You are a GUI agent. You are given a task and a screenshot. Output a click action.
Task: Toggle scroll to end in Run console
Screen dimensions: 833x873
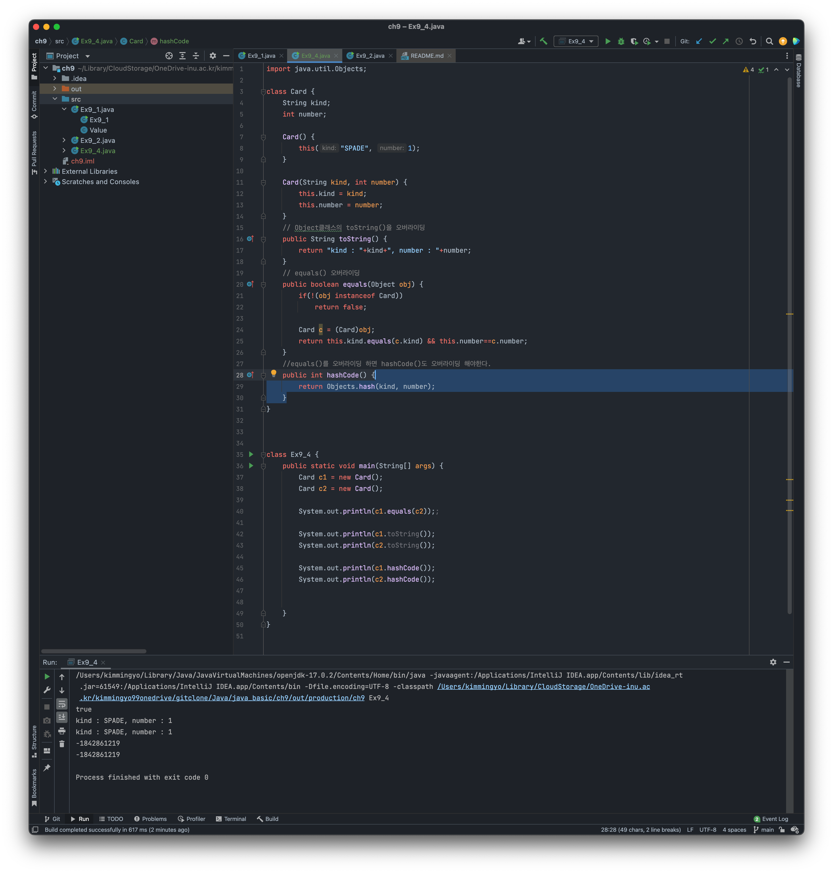pyautogui.click(x=62, y=716)
